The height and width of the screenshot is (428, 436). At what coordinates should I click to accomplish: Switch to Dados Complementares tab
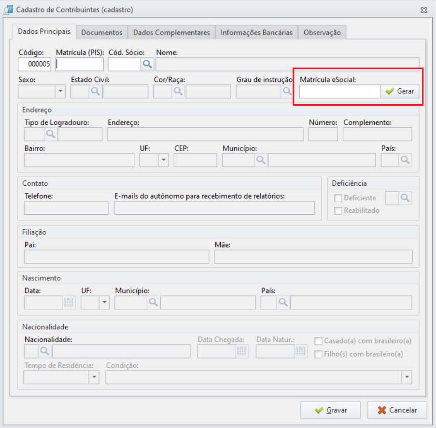click(171, 32)
